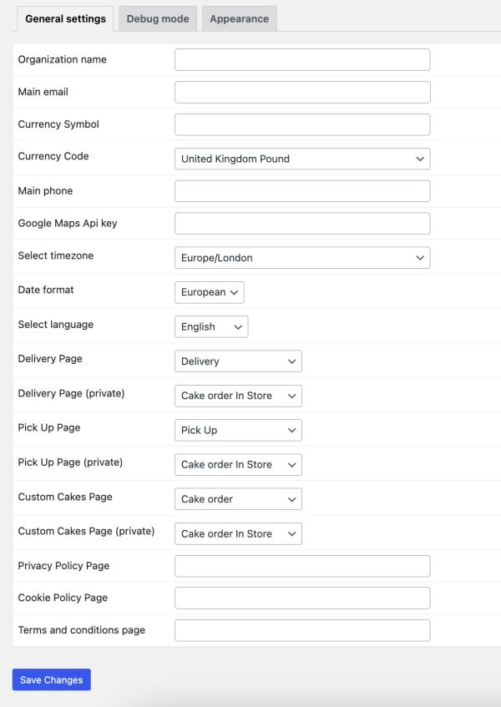Open the Select language dropdown
This screenshot has height=707, width=501.
(x=211, y=326)
